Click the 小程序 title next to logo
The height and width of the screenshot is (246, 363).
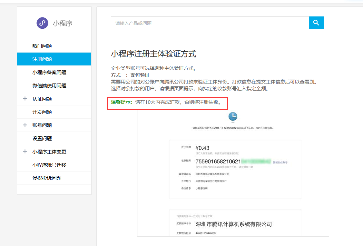(x=63, y=23)
